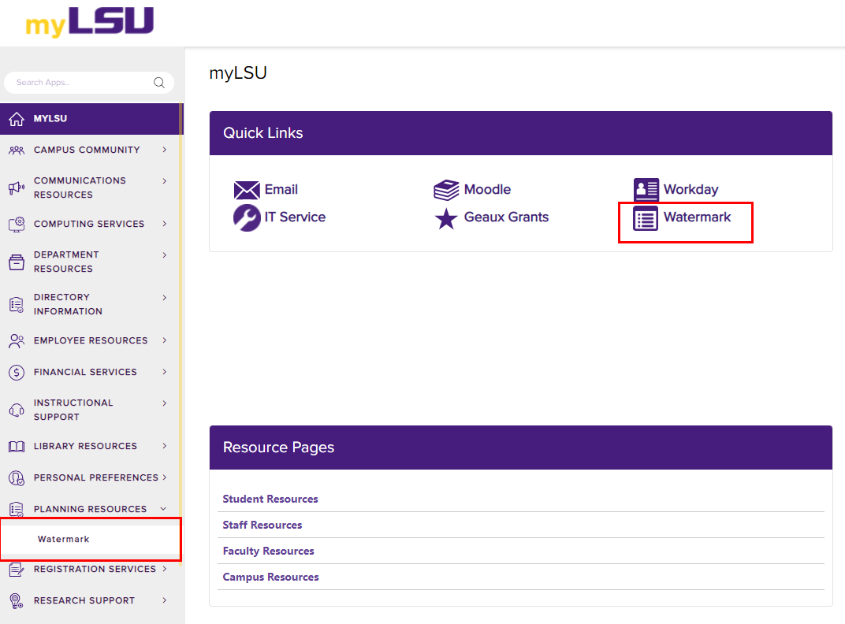Click the Computing Services monitor icon
The height and width of the screenshot is (624, 845).
(17, 225)
